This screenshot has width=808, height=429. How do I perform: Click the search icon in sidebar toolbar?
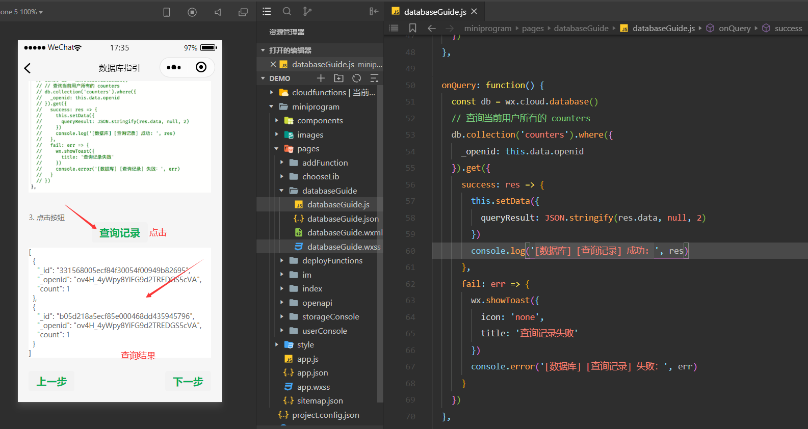coord(287,11)
